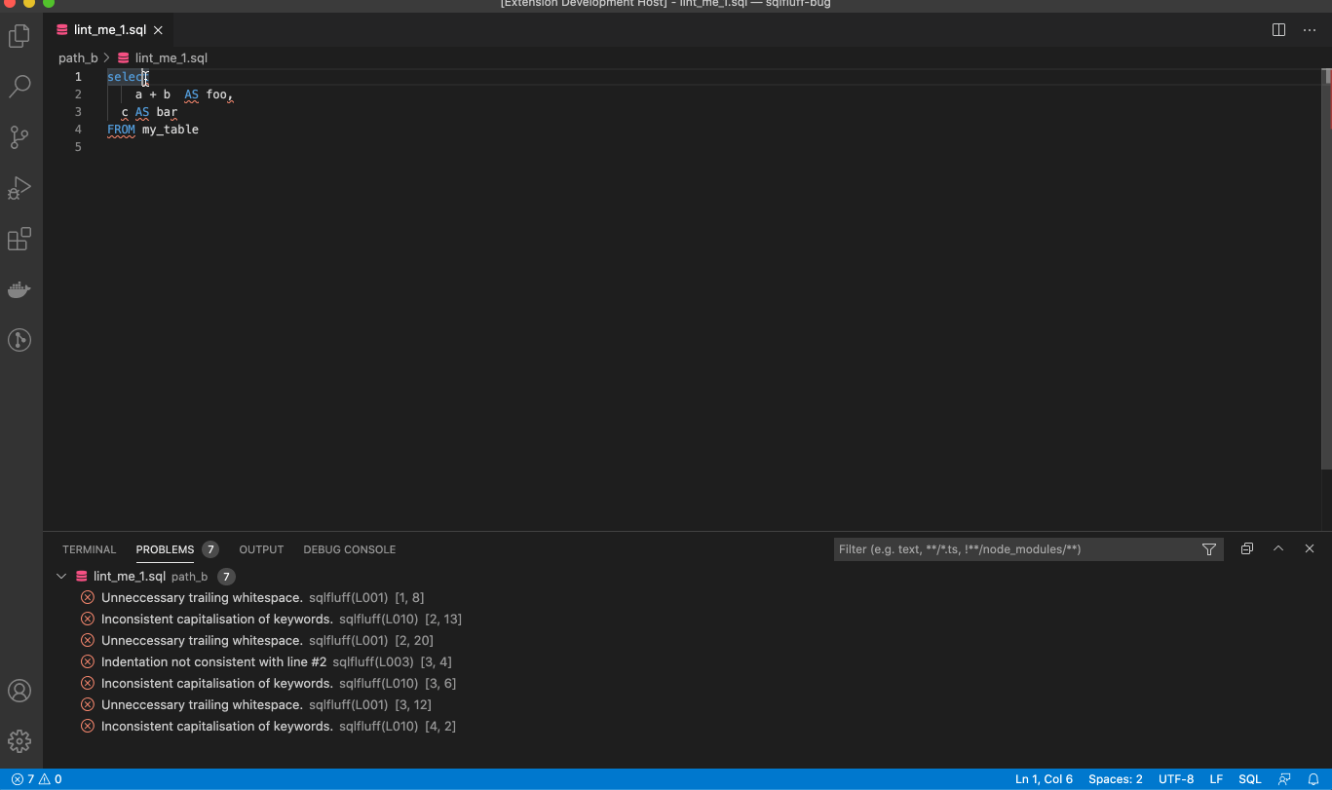Click the problems count badge 7 on tab
This screenshot has height=790, width=1332.
[x=209, y=549]
